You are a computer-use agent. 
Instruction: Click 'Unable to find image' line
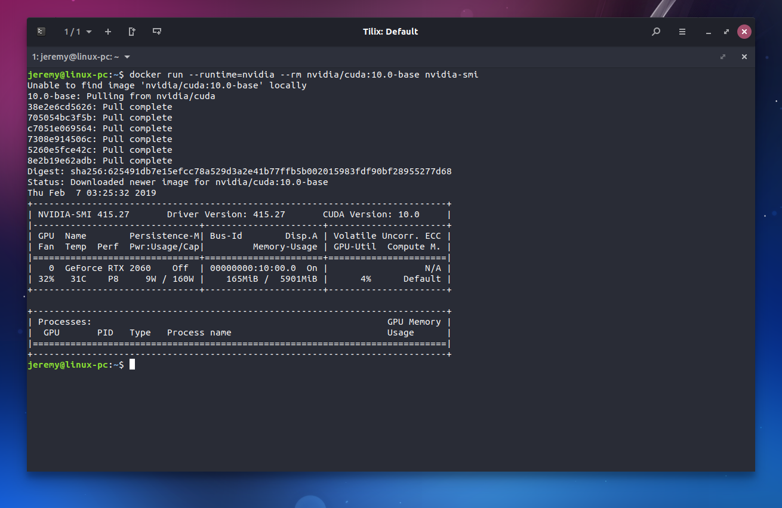(x=167, y=85)
